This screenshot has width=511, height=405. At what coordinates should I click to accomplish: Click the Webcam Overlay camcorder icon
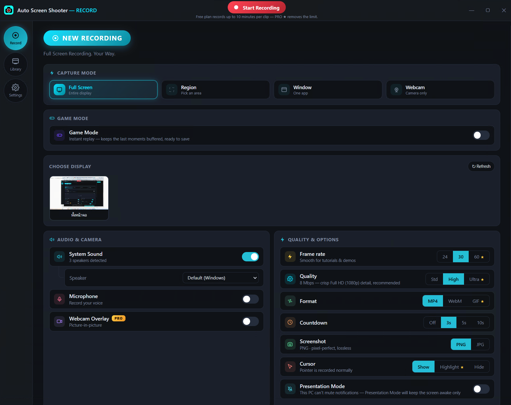pyautogui.click(x=60, y=321)
